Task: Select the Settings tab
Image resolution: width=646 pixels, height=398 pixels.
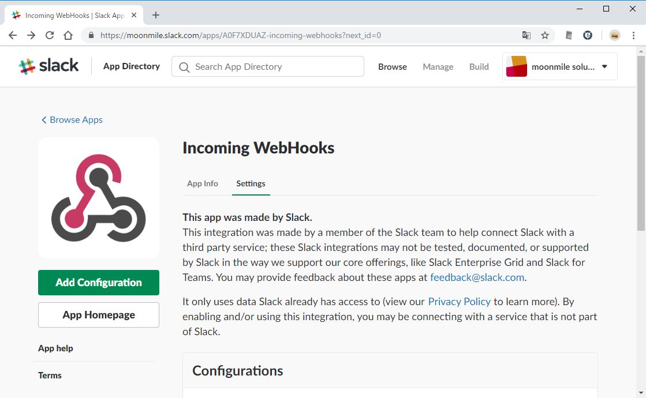Action: point(251,183)
